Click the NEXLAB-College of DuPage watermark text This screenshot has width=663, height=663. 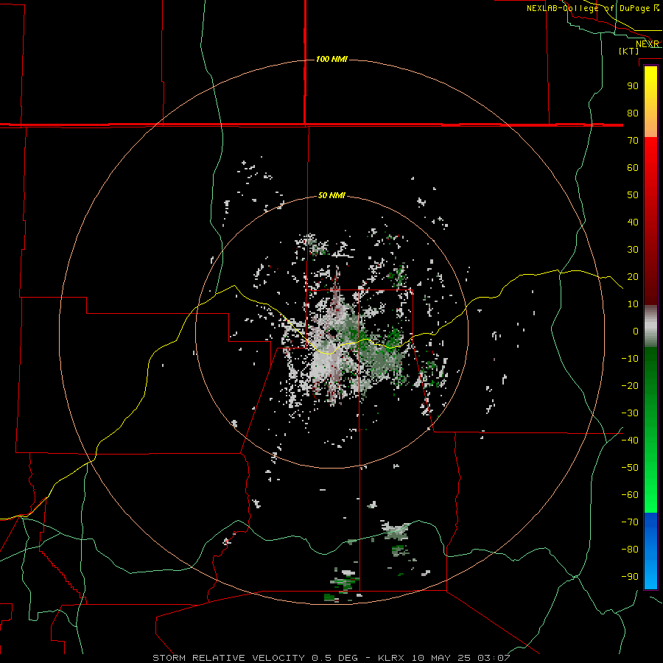[x=588, y=8]
